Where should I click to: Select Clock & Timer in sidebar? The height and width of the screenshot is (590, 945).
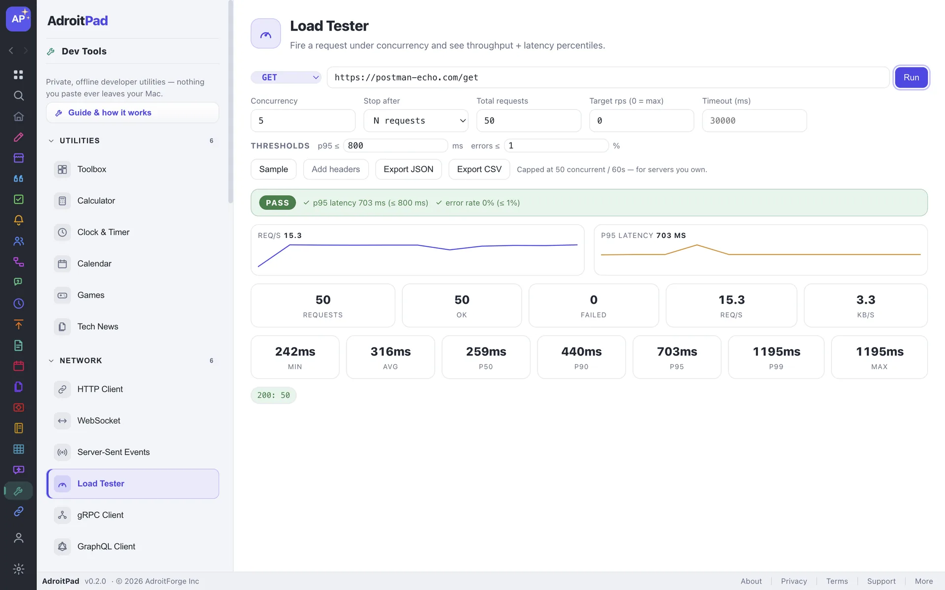[133, 232]
